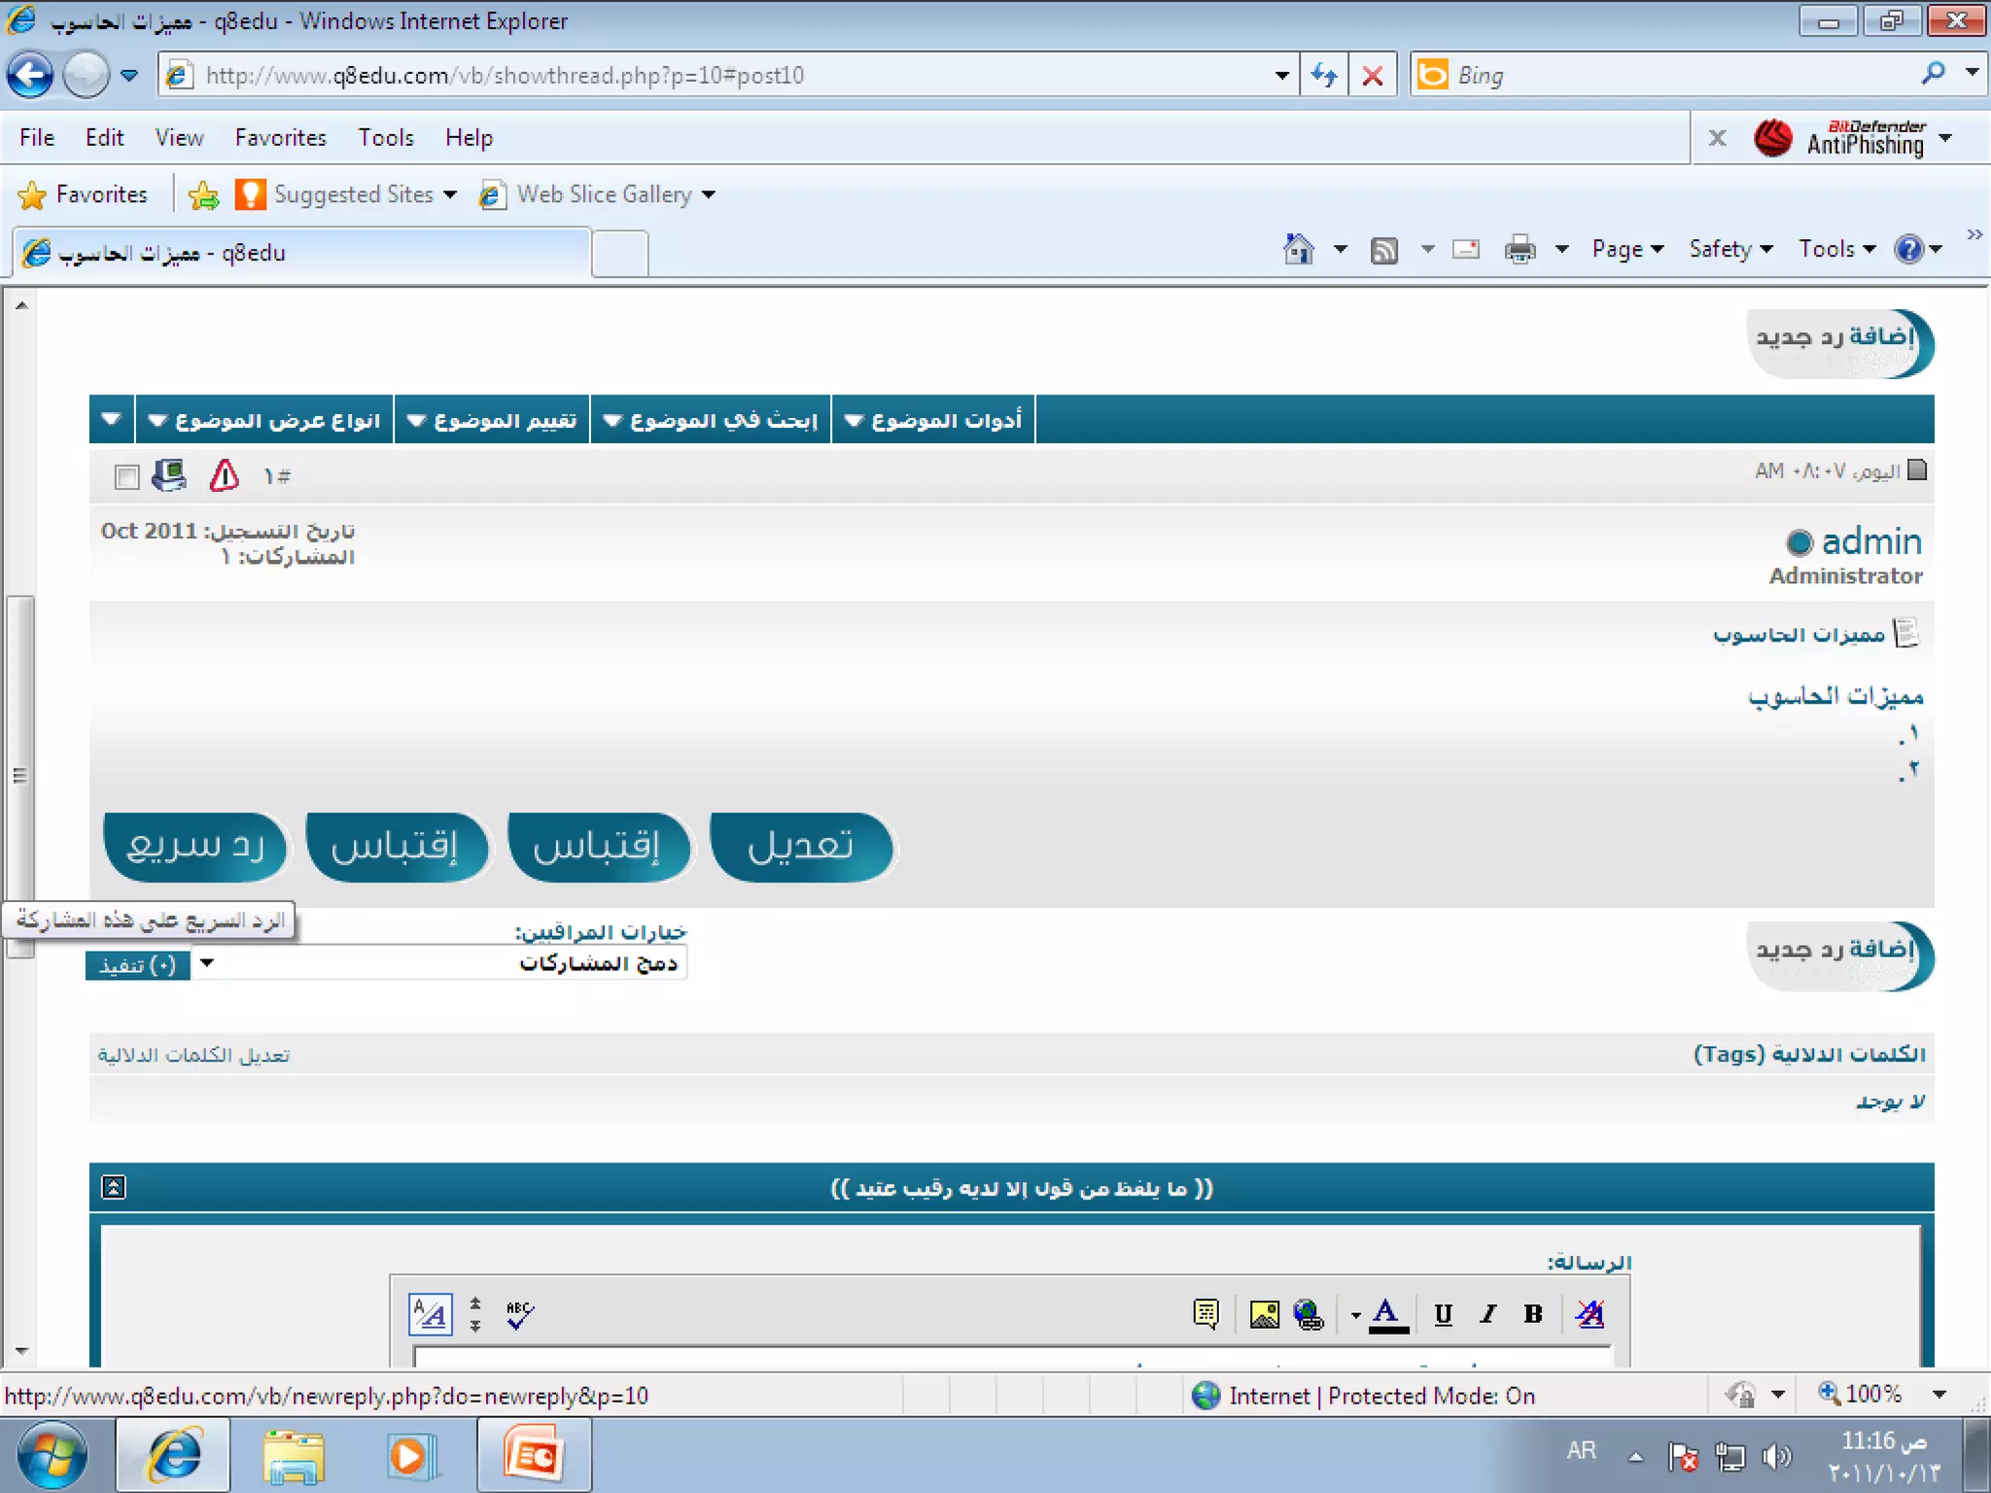This screenshot has height=1493, width=1991.
Task: Click the تعديل edit post button
Action: [x=801, y=847]
